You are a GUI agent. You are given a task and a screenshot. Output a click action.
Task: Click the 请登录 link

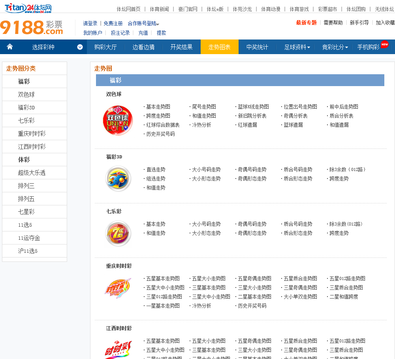90,23
